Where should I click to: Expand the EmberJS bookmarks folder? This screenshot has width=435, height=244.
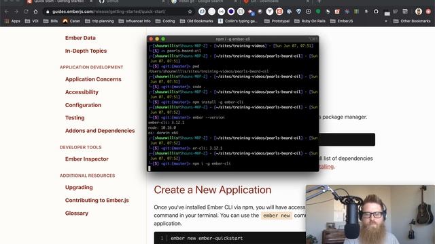pos(341,21)
